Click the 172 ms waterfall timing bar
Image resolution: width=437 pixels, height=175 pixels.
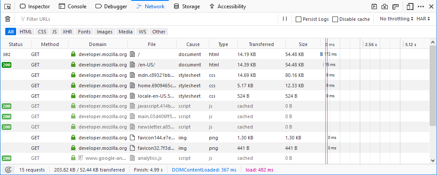coord(321,54)
